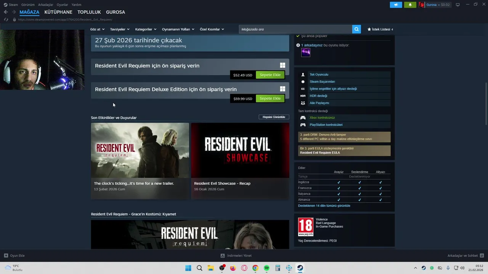Viewport: 488px width, 274px height.
Task: Click the magnifier search button in store
Action: coord(356,29)
